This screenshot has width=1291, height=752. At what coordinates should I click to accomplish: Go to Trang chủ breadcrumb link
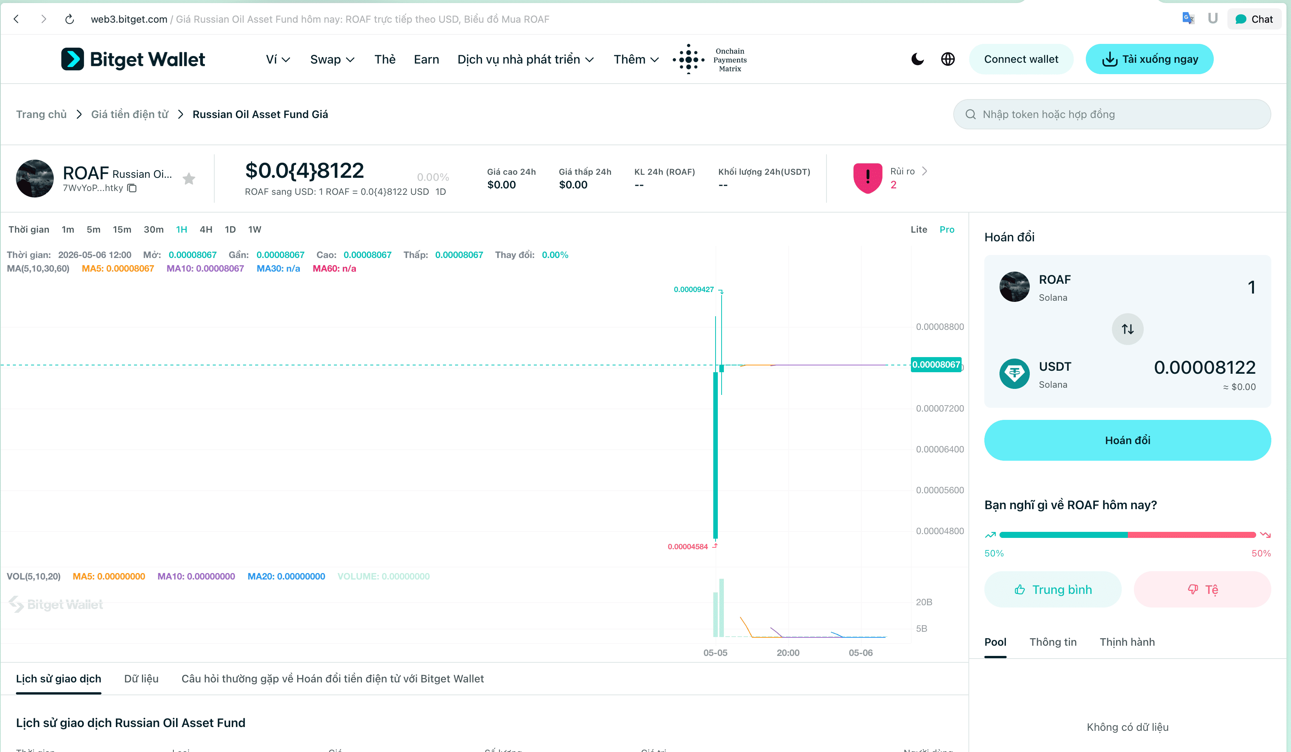pyautogui.click(x=42, y=114)
